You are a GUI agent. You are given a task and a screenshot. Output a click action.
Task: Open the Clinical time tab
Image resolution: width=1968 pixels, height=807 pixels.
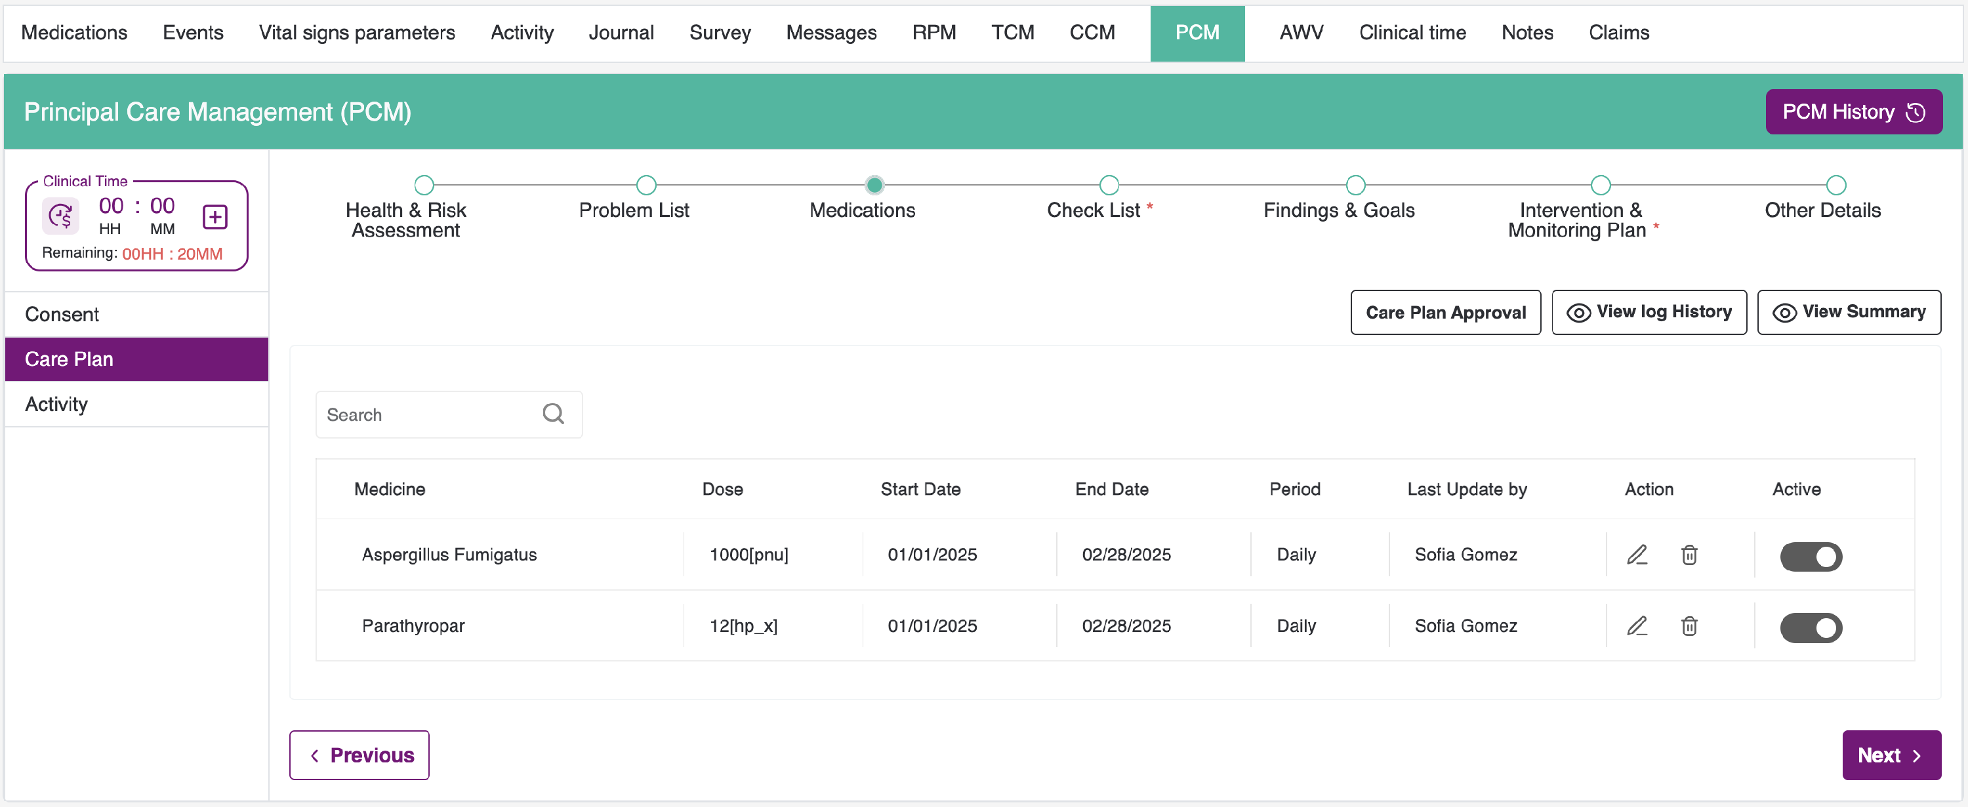coord(1412,33)
